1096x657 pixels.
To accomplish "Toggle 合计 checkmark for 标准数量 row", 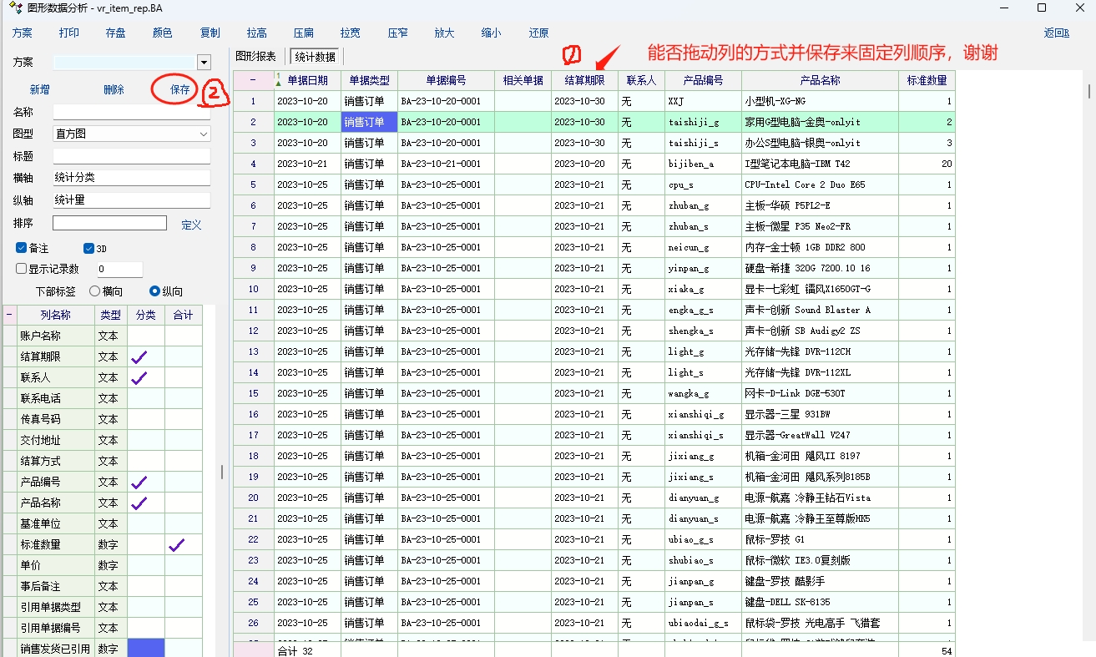I will pos(177,544).
